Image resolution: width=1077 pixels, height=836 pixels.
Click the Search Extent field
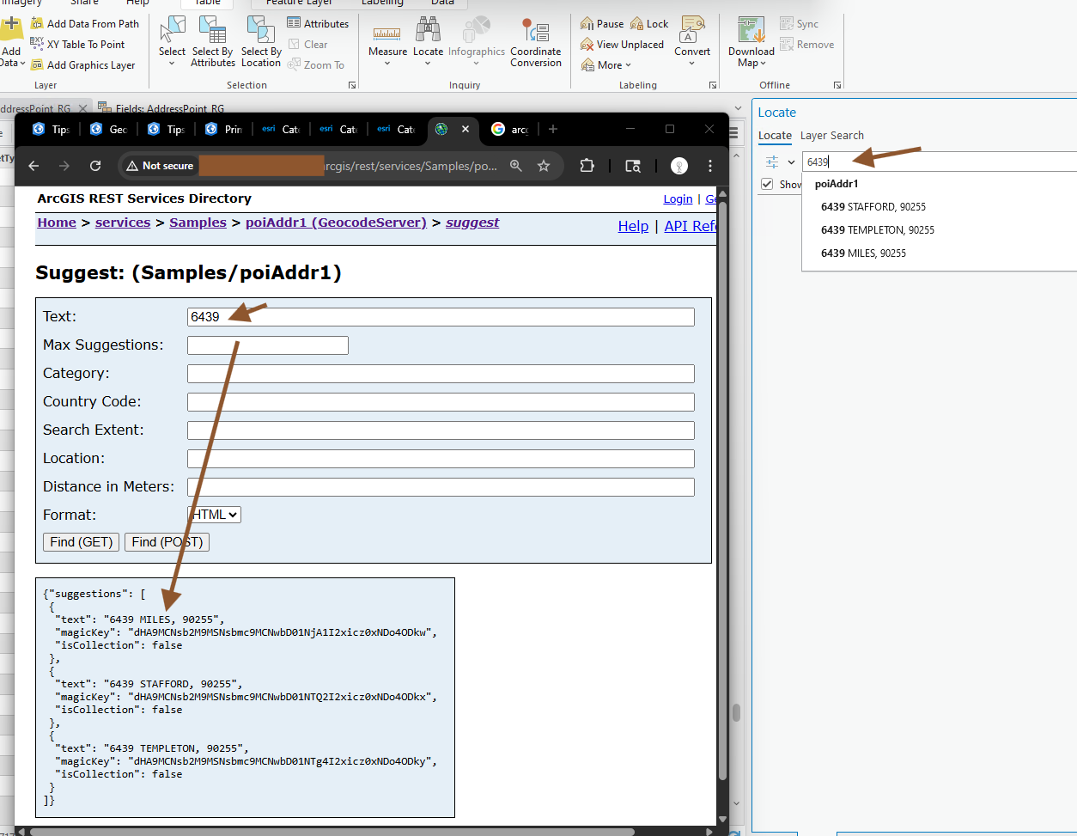coord(441,430)
